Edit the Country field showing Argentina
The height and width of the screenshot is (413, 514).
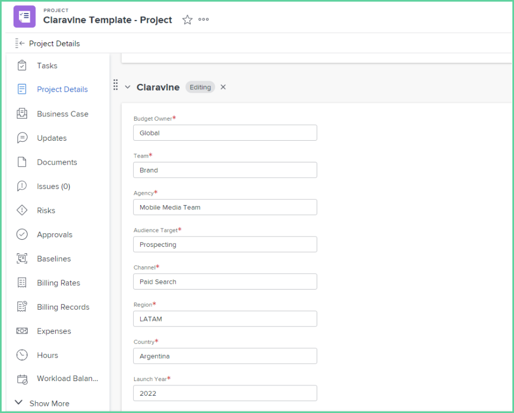(x=225, y=356)
